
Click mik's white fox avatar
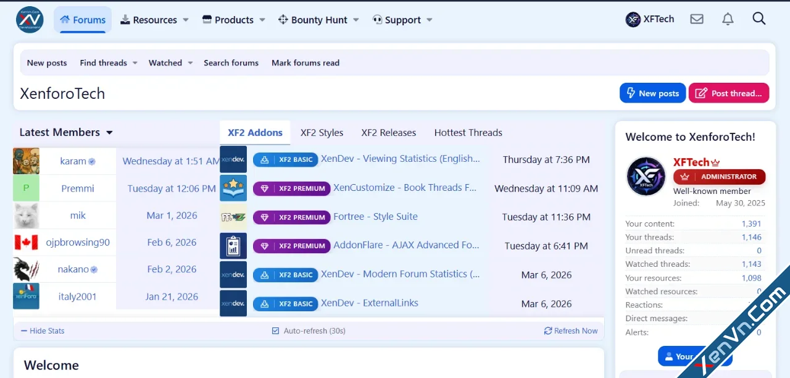coord(26,216)
